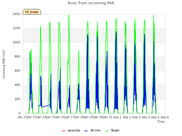Click the Feb 1 date tick label
Screen dimensions: 182x136
(117, 117)
